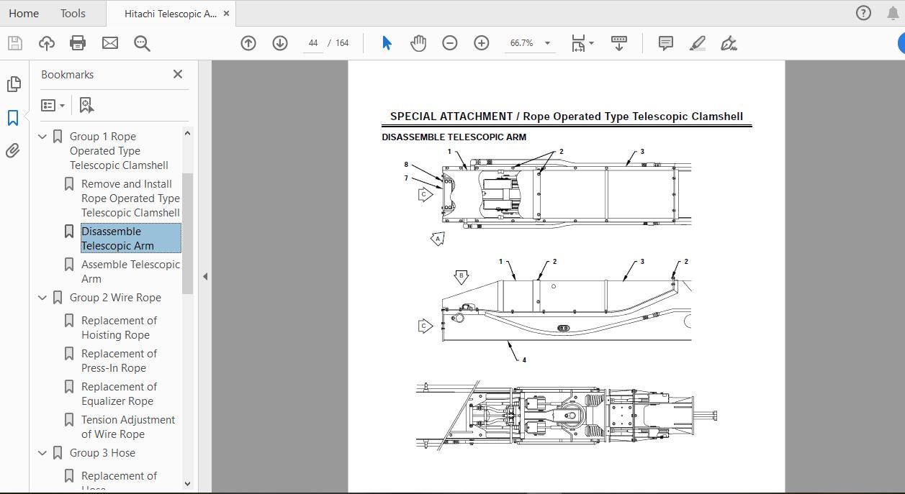Click bookmarks scrollbar up arrow

click(188, 133)
